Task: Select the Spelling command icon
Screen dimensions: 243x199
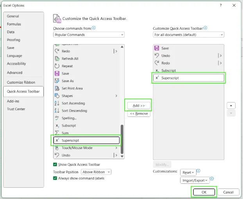Action: pyautogui.click(x=57, y=118)
